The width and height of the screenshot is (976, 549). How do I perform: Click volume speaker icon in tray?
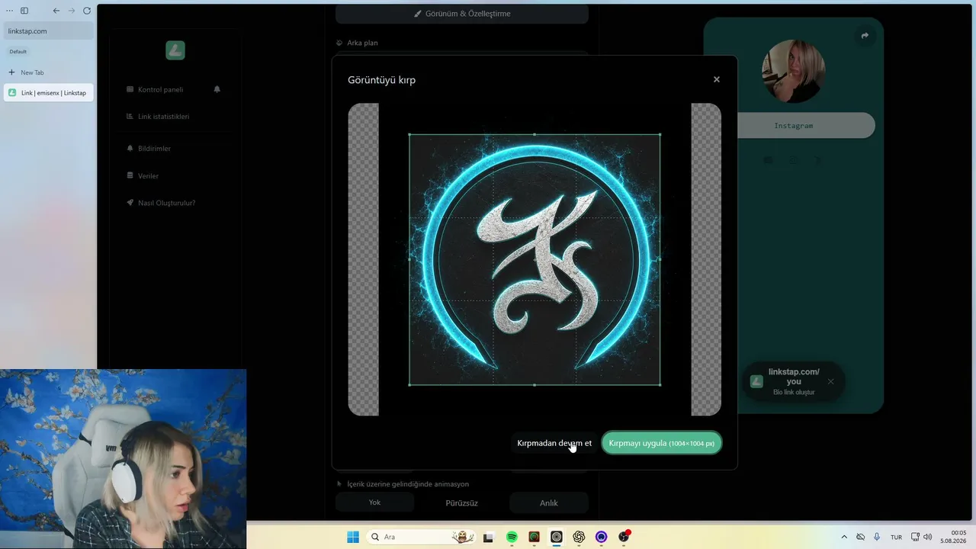coord(928,537)
